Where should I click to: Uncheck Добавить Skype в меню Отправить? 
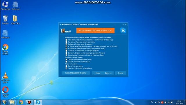(66, 44)
